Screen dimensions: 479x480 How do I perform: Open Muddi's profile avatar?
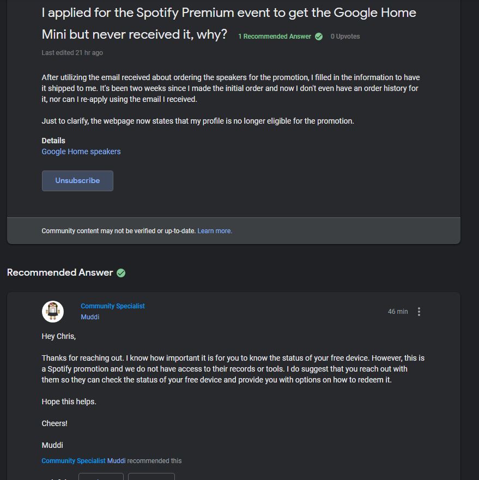[x=53, y=312]
